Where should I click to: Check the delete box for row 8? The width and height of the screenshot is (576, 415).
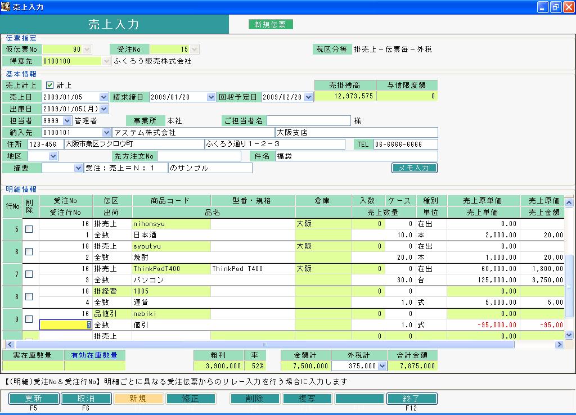coord(29,296)
